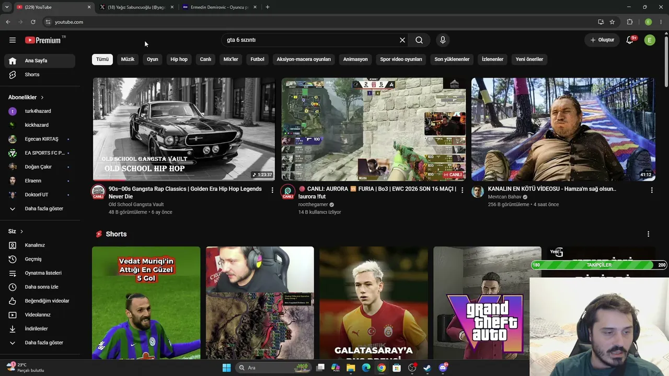Click the YouTube search input field
669x376 pixels.
click(311, 40)
